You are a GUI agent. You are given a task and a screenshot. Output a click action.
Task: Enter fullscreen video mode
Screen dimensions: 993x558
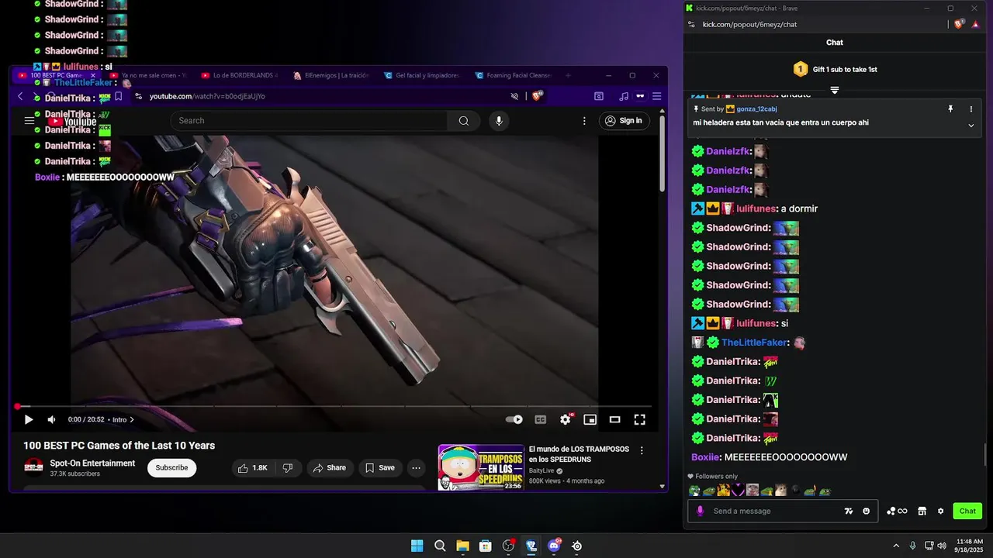click(x=640, y=419)
